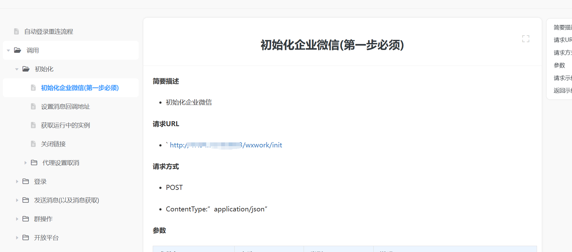572x252 pixels.
Task: Open 初始化企业微信(第一步必须) in the sidebar
Action: click(x=80, y=88)
